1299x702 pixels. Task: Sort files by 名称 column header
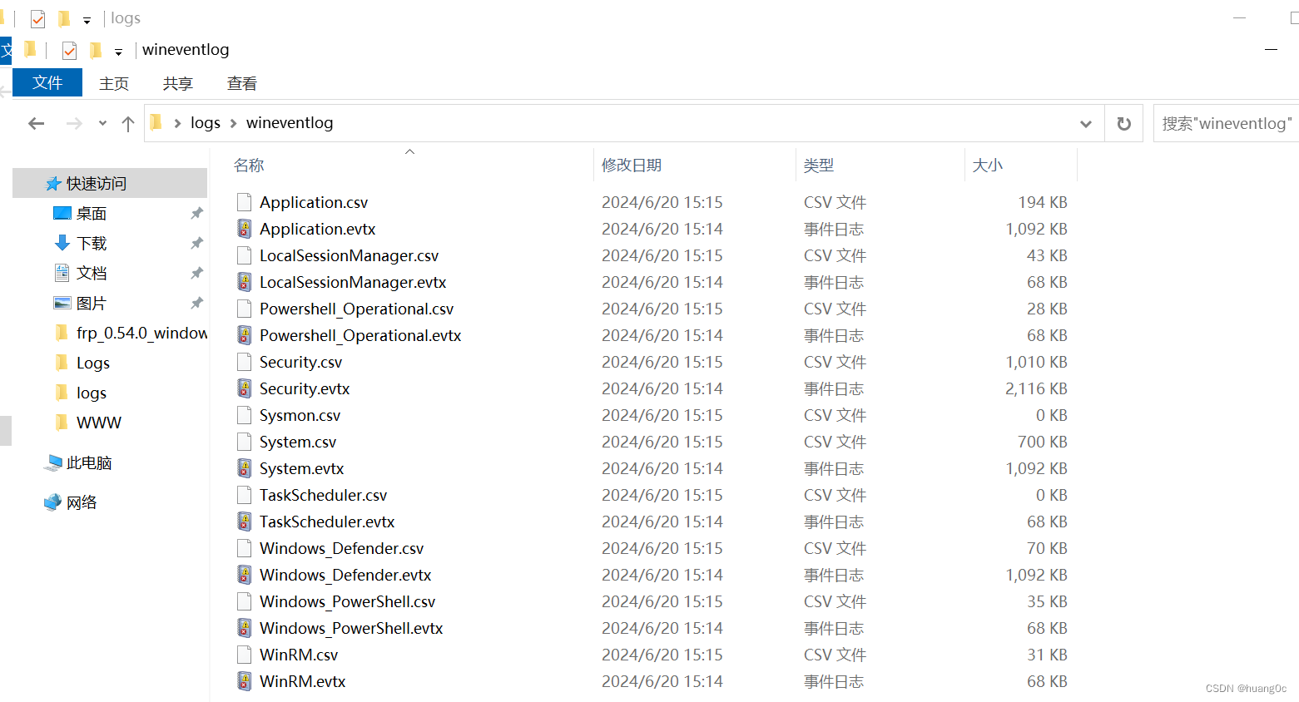click(x=249, y=166)
